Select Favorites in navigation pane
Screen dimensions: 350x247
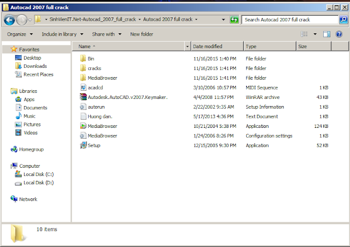click(x=29, y=49)
